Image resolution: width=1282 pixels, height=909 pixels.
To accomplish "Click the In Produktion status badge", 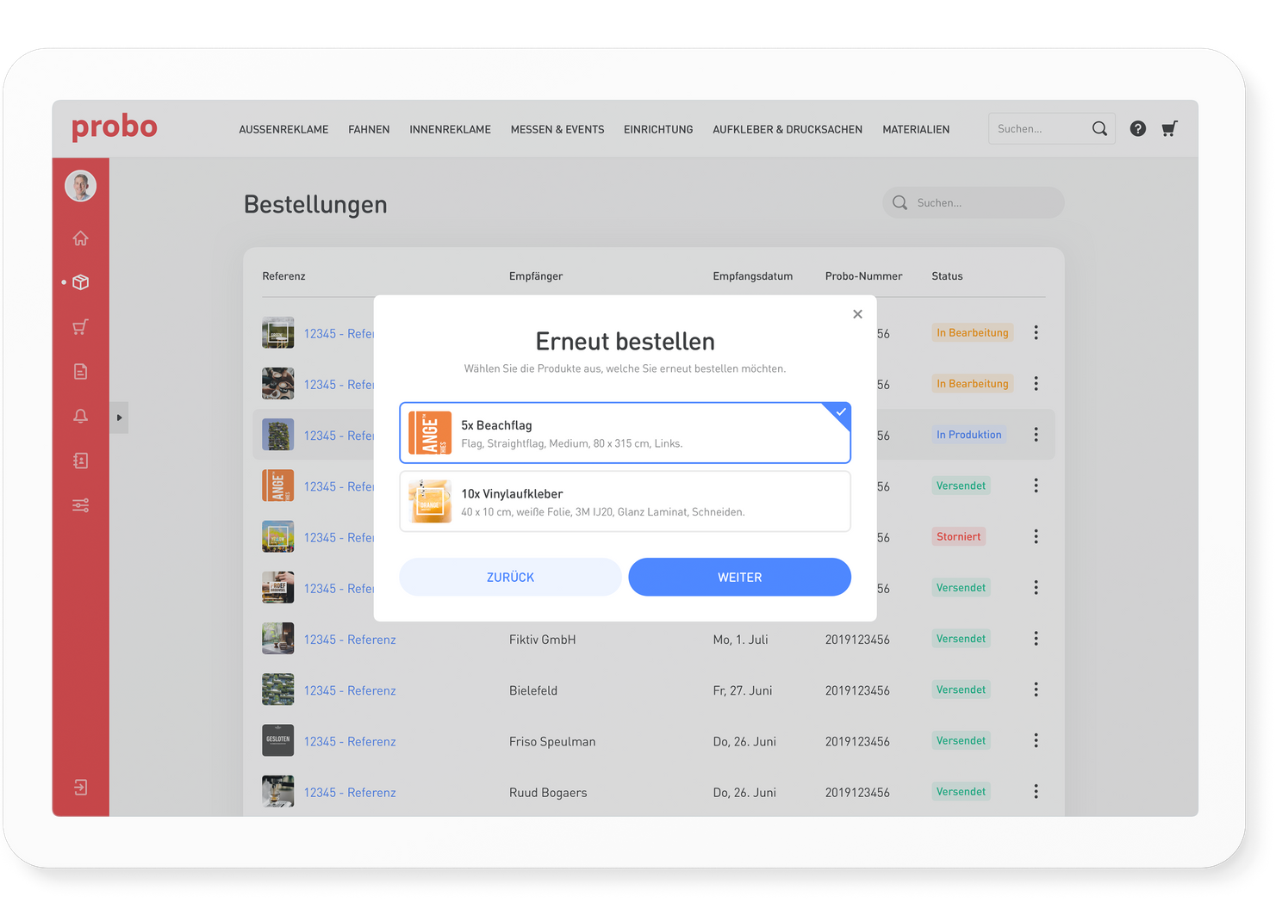I will [968, 435].
